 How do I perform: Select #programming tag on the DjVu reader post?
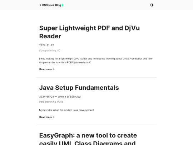[x=48, y=50]
